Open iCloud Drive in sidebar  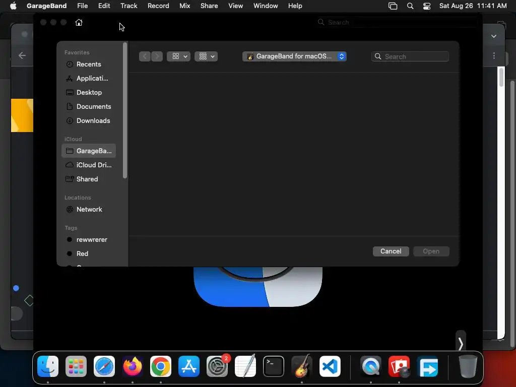click(88, 165)
